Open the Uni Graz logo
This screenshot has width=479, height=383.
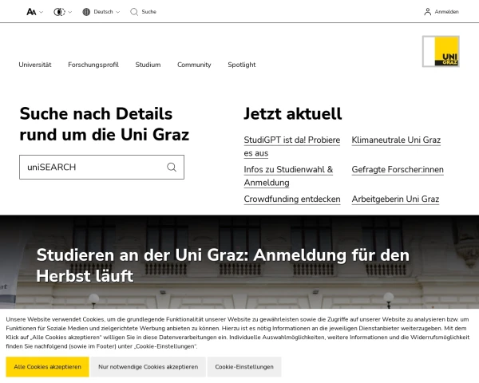click(441, 51)
